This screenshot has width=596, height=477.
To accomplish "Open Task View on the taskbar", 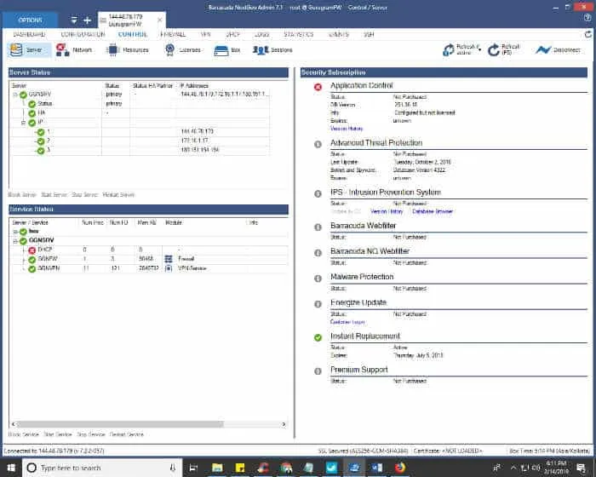I will [x=193, y=468].
